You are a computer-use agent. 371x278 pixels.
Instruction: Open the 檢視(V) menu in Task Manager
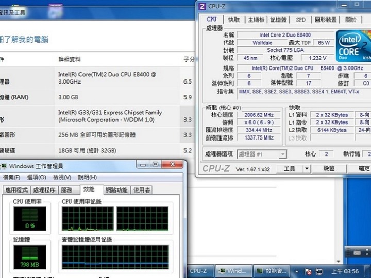[62, 177]
